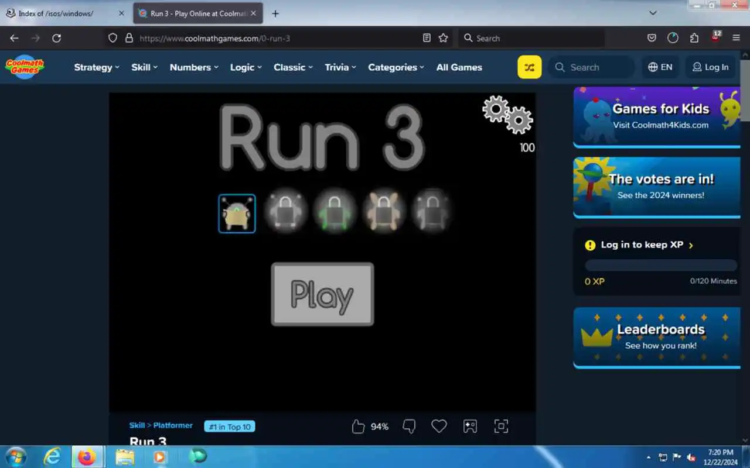Open the Windows Start menu

(x=16, y=456)
